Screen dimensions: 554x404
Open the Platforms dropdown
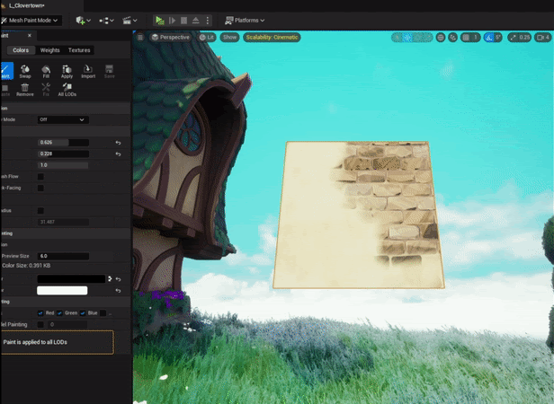coord(245,21)
